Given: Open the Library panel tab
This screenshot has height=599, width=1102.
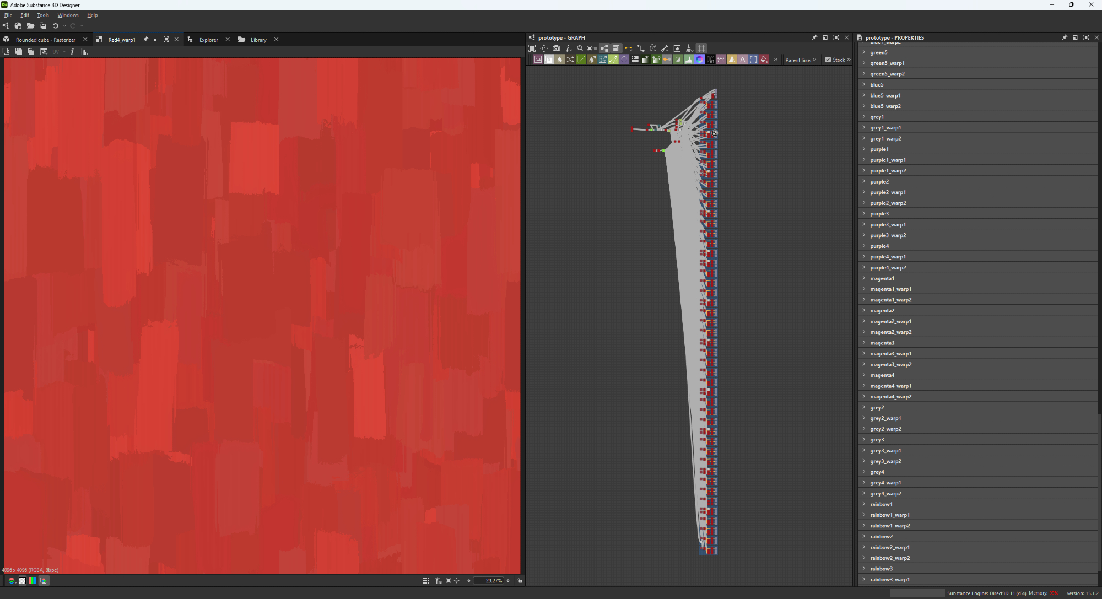Looking at the screenshot, I should click(258, 40).
